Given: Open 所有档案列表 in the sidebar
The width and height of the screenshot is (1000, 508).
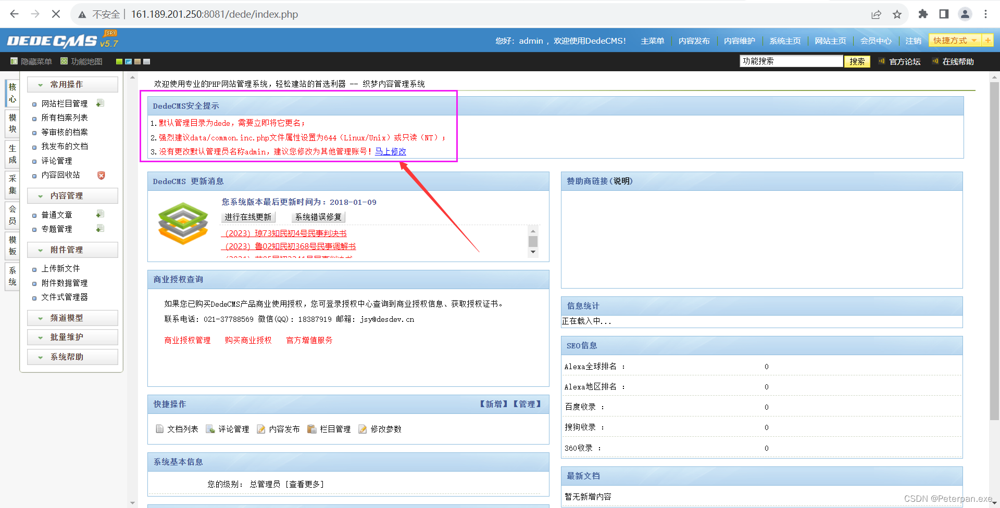Looking at the screenshot, I should [x=65, y=118].
